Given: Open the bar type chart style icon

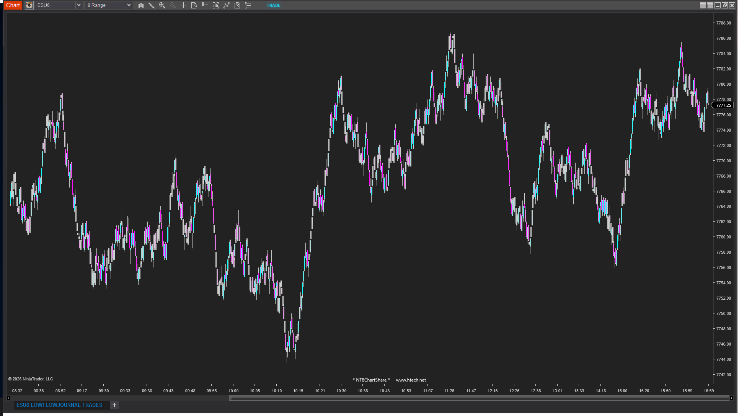Looking at the screenshot, I should tap(141, 5).
